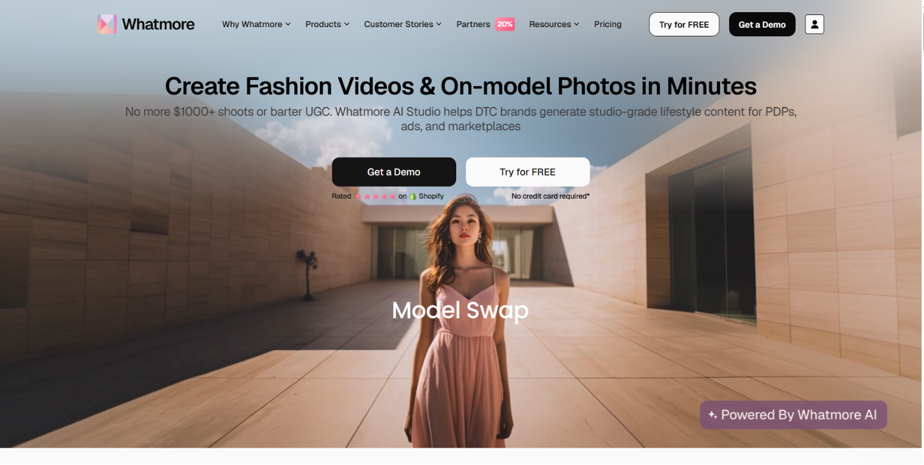
Task: Click the main headline about Fashion Videos
Action: pyautogui.click(x=461, y=86)
